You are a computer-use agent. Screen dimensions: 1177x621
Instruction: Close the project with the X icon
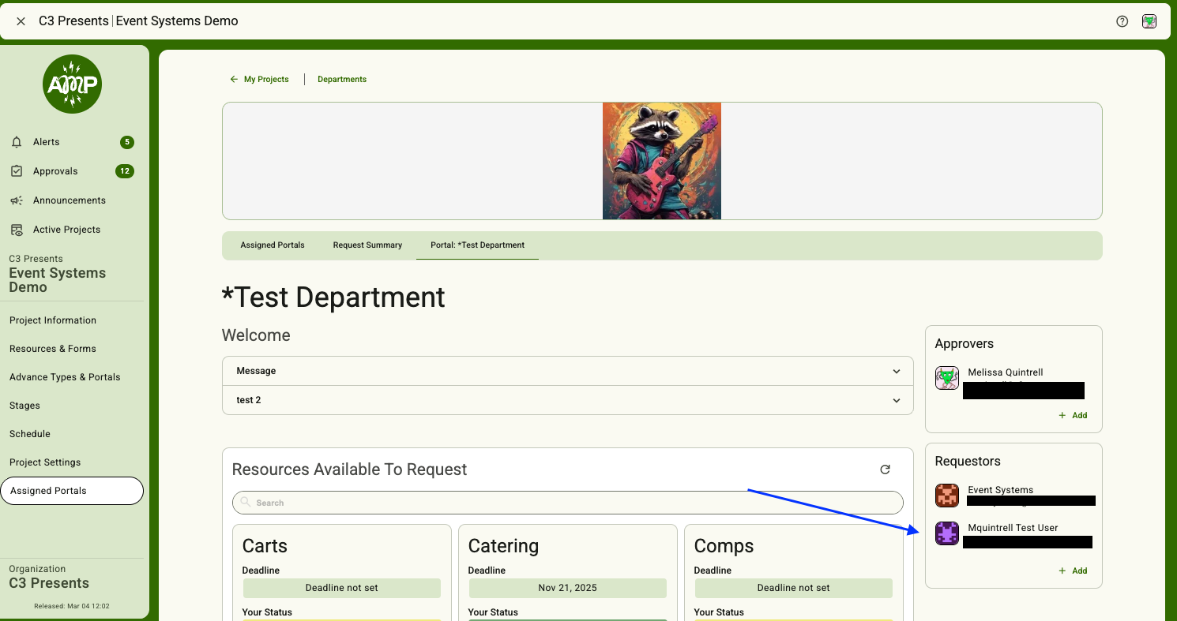(21, 21)
